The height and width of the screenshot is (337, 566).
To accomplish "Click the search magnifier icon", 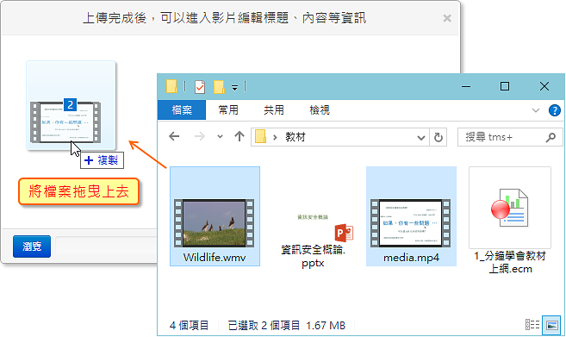I will point(550,137).
